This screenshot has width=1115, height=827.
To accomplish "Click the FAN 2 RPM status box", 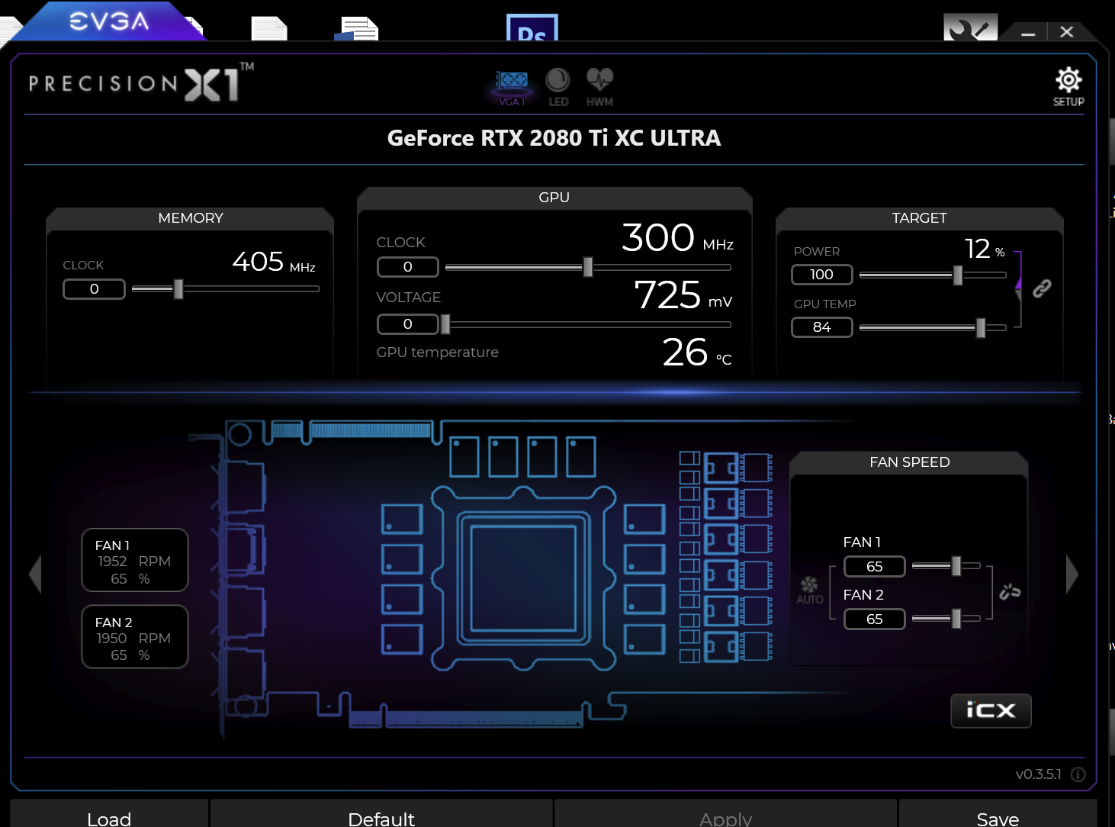I will pos(135,637).
